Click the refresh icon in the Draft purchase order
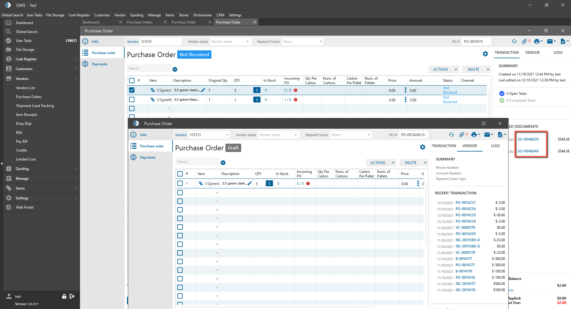 pyautogui.click(x=451, y=135)
